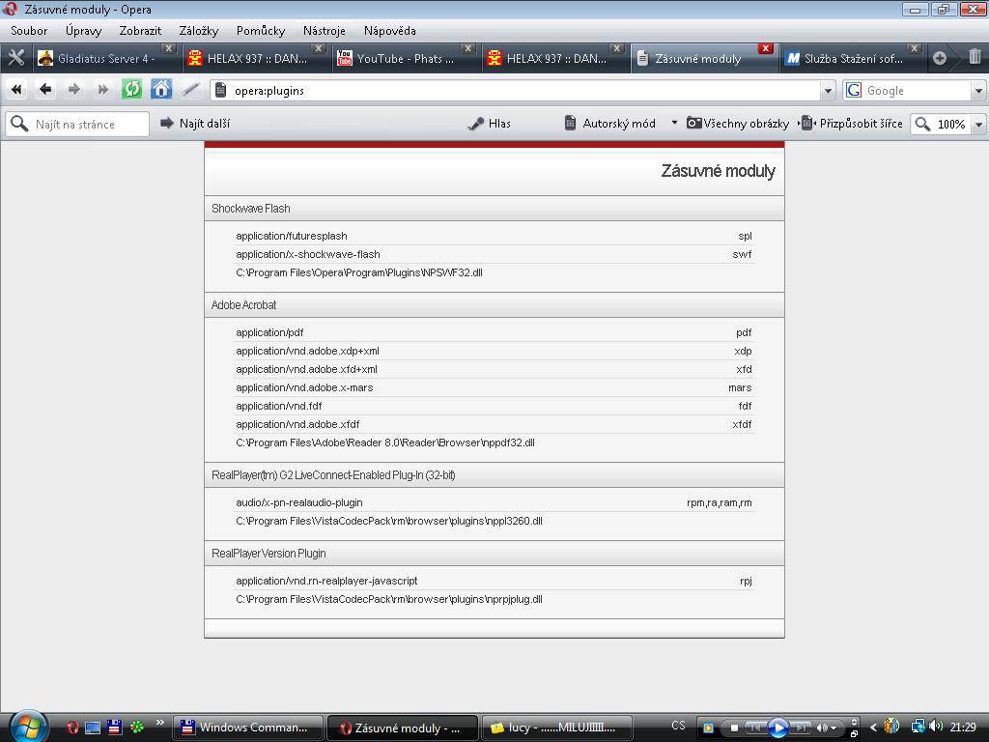The height and width of the screenshot is (742, 989).
Task: Open the Pomůcky menu
Action: click(x=261, y=30)
